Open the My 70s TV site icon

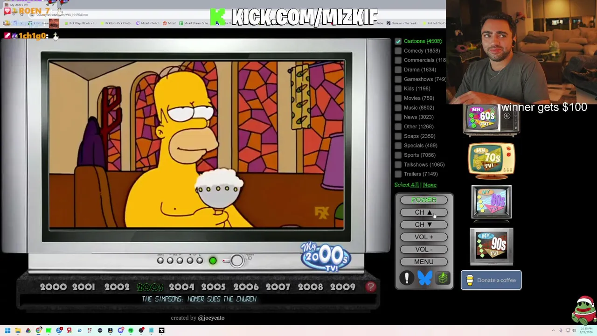[492, 161]
